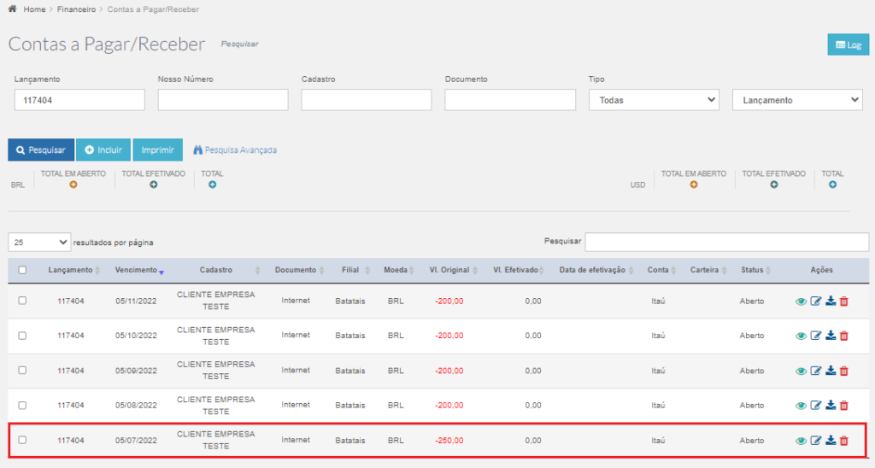Screen dimensions: 875x468
Task: Click the Home icon in breadcrumb
Action: click(12, 9)
